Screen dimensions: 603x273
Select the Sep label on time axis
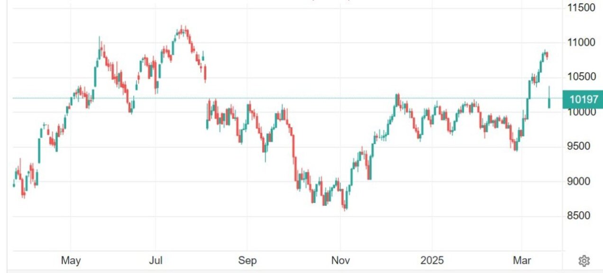pyautogui.click(x=247, y=261)
